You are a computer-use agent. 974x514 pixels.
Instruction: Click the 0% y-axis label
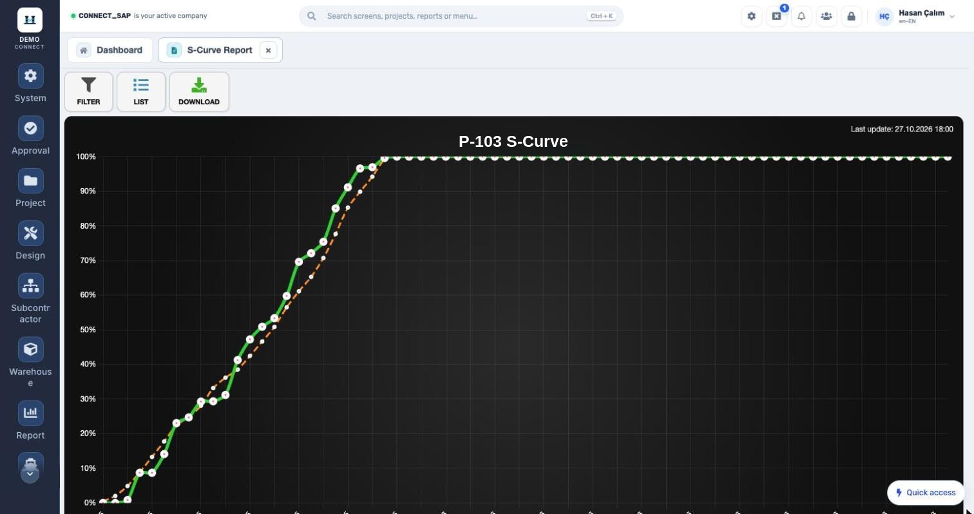click(x=89, y=502)
